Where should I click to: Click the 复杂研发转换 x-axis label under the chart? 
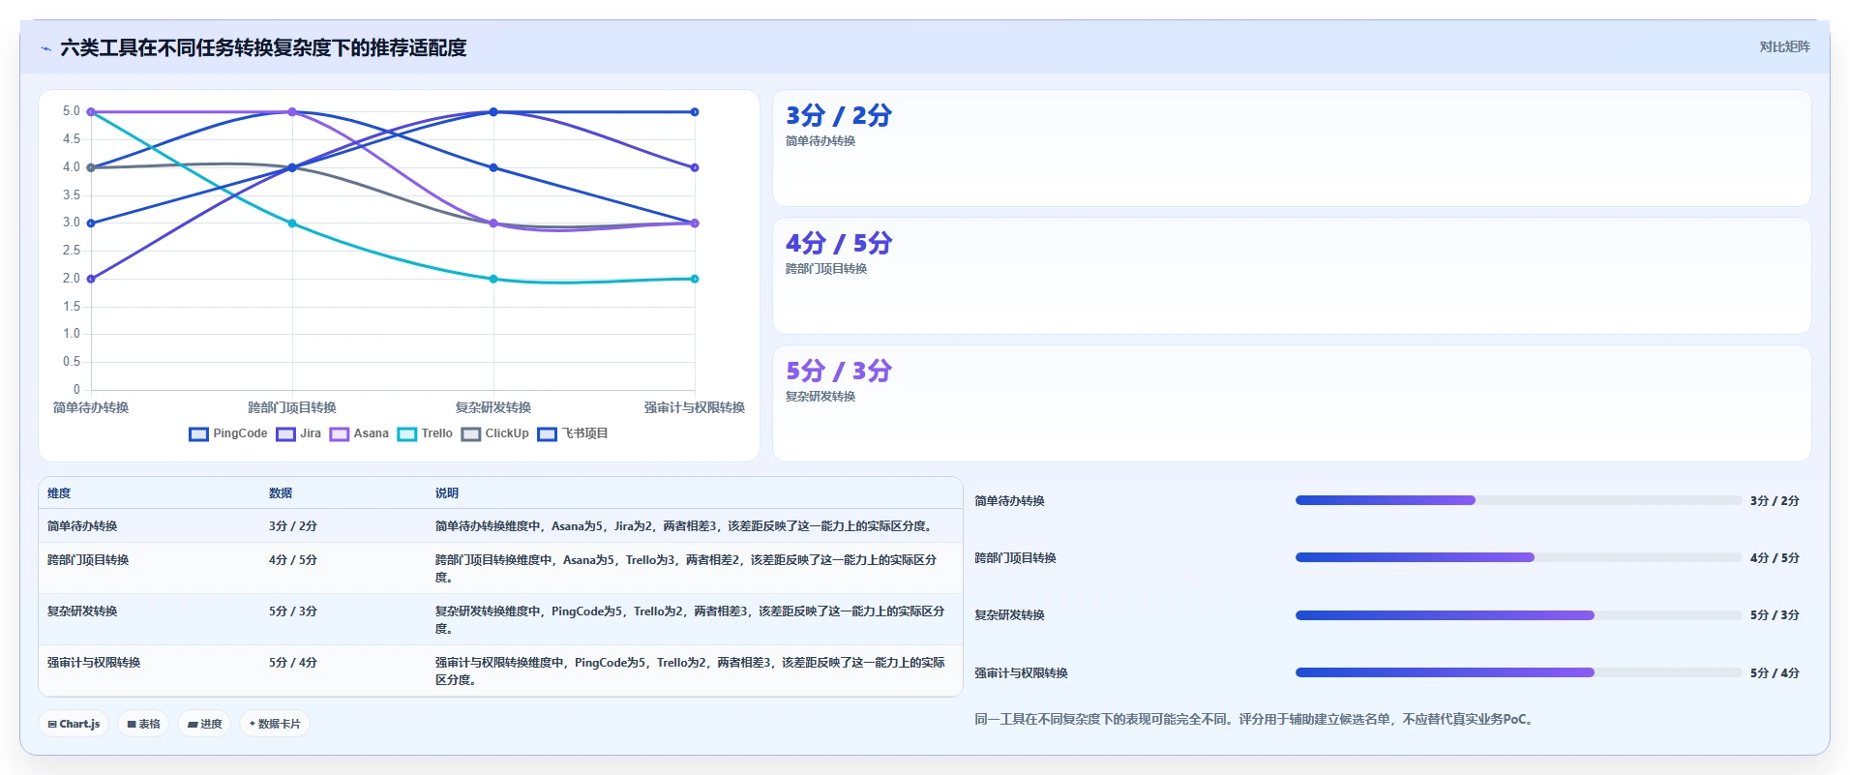493,407
